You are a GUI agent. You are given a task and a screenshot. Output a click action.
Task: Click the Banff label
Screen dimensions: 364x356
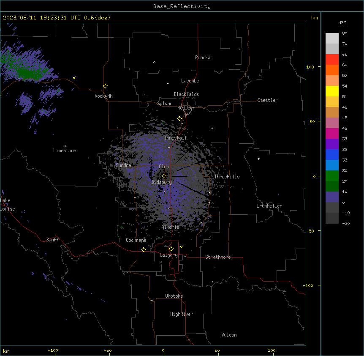[52, 240]
